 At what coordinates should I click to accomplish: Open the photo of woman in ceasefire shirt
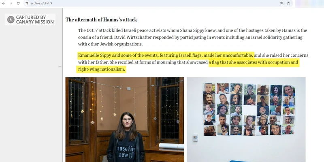point(125,119)
